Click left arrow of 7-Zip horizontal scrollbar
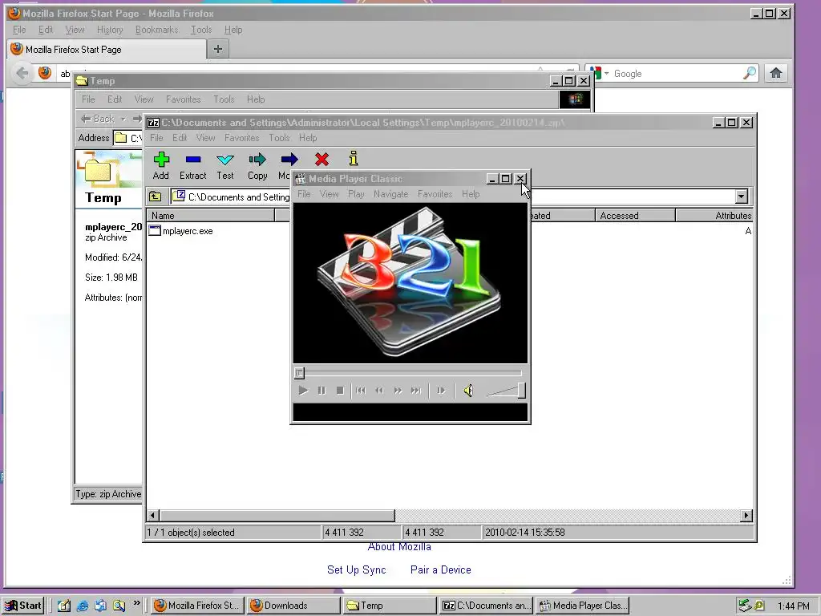 [153, 516]
